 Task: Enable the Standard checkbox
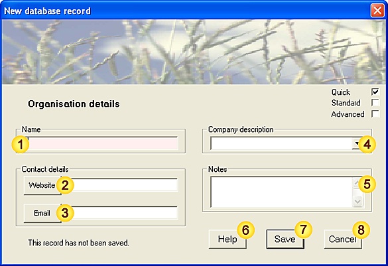(375, 103)
